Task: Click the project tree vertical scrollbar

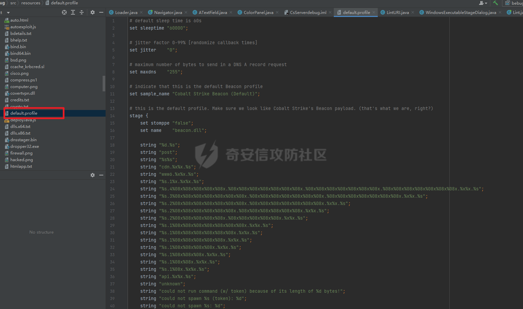Action: coord(104,84)
